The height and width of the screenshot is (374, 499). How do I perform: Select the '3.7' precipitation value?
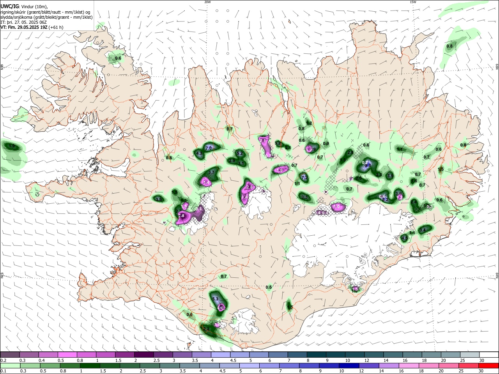[x=212, y=172]
